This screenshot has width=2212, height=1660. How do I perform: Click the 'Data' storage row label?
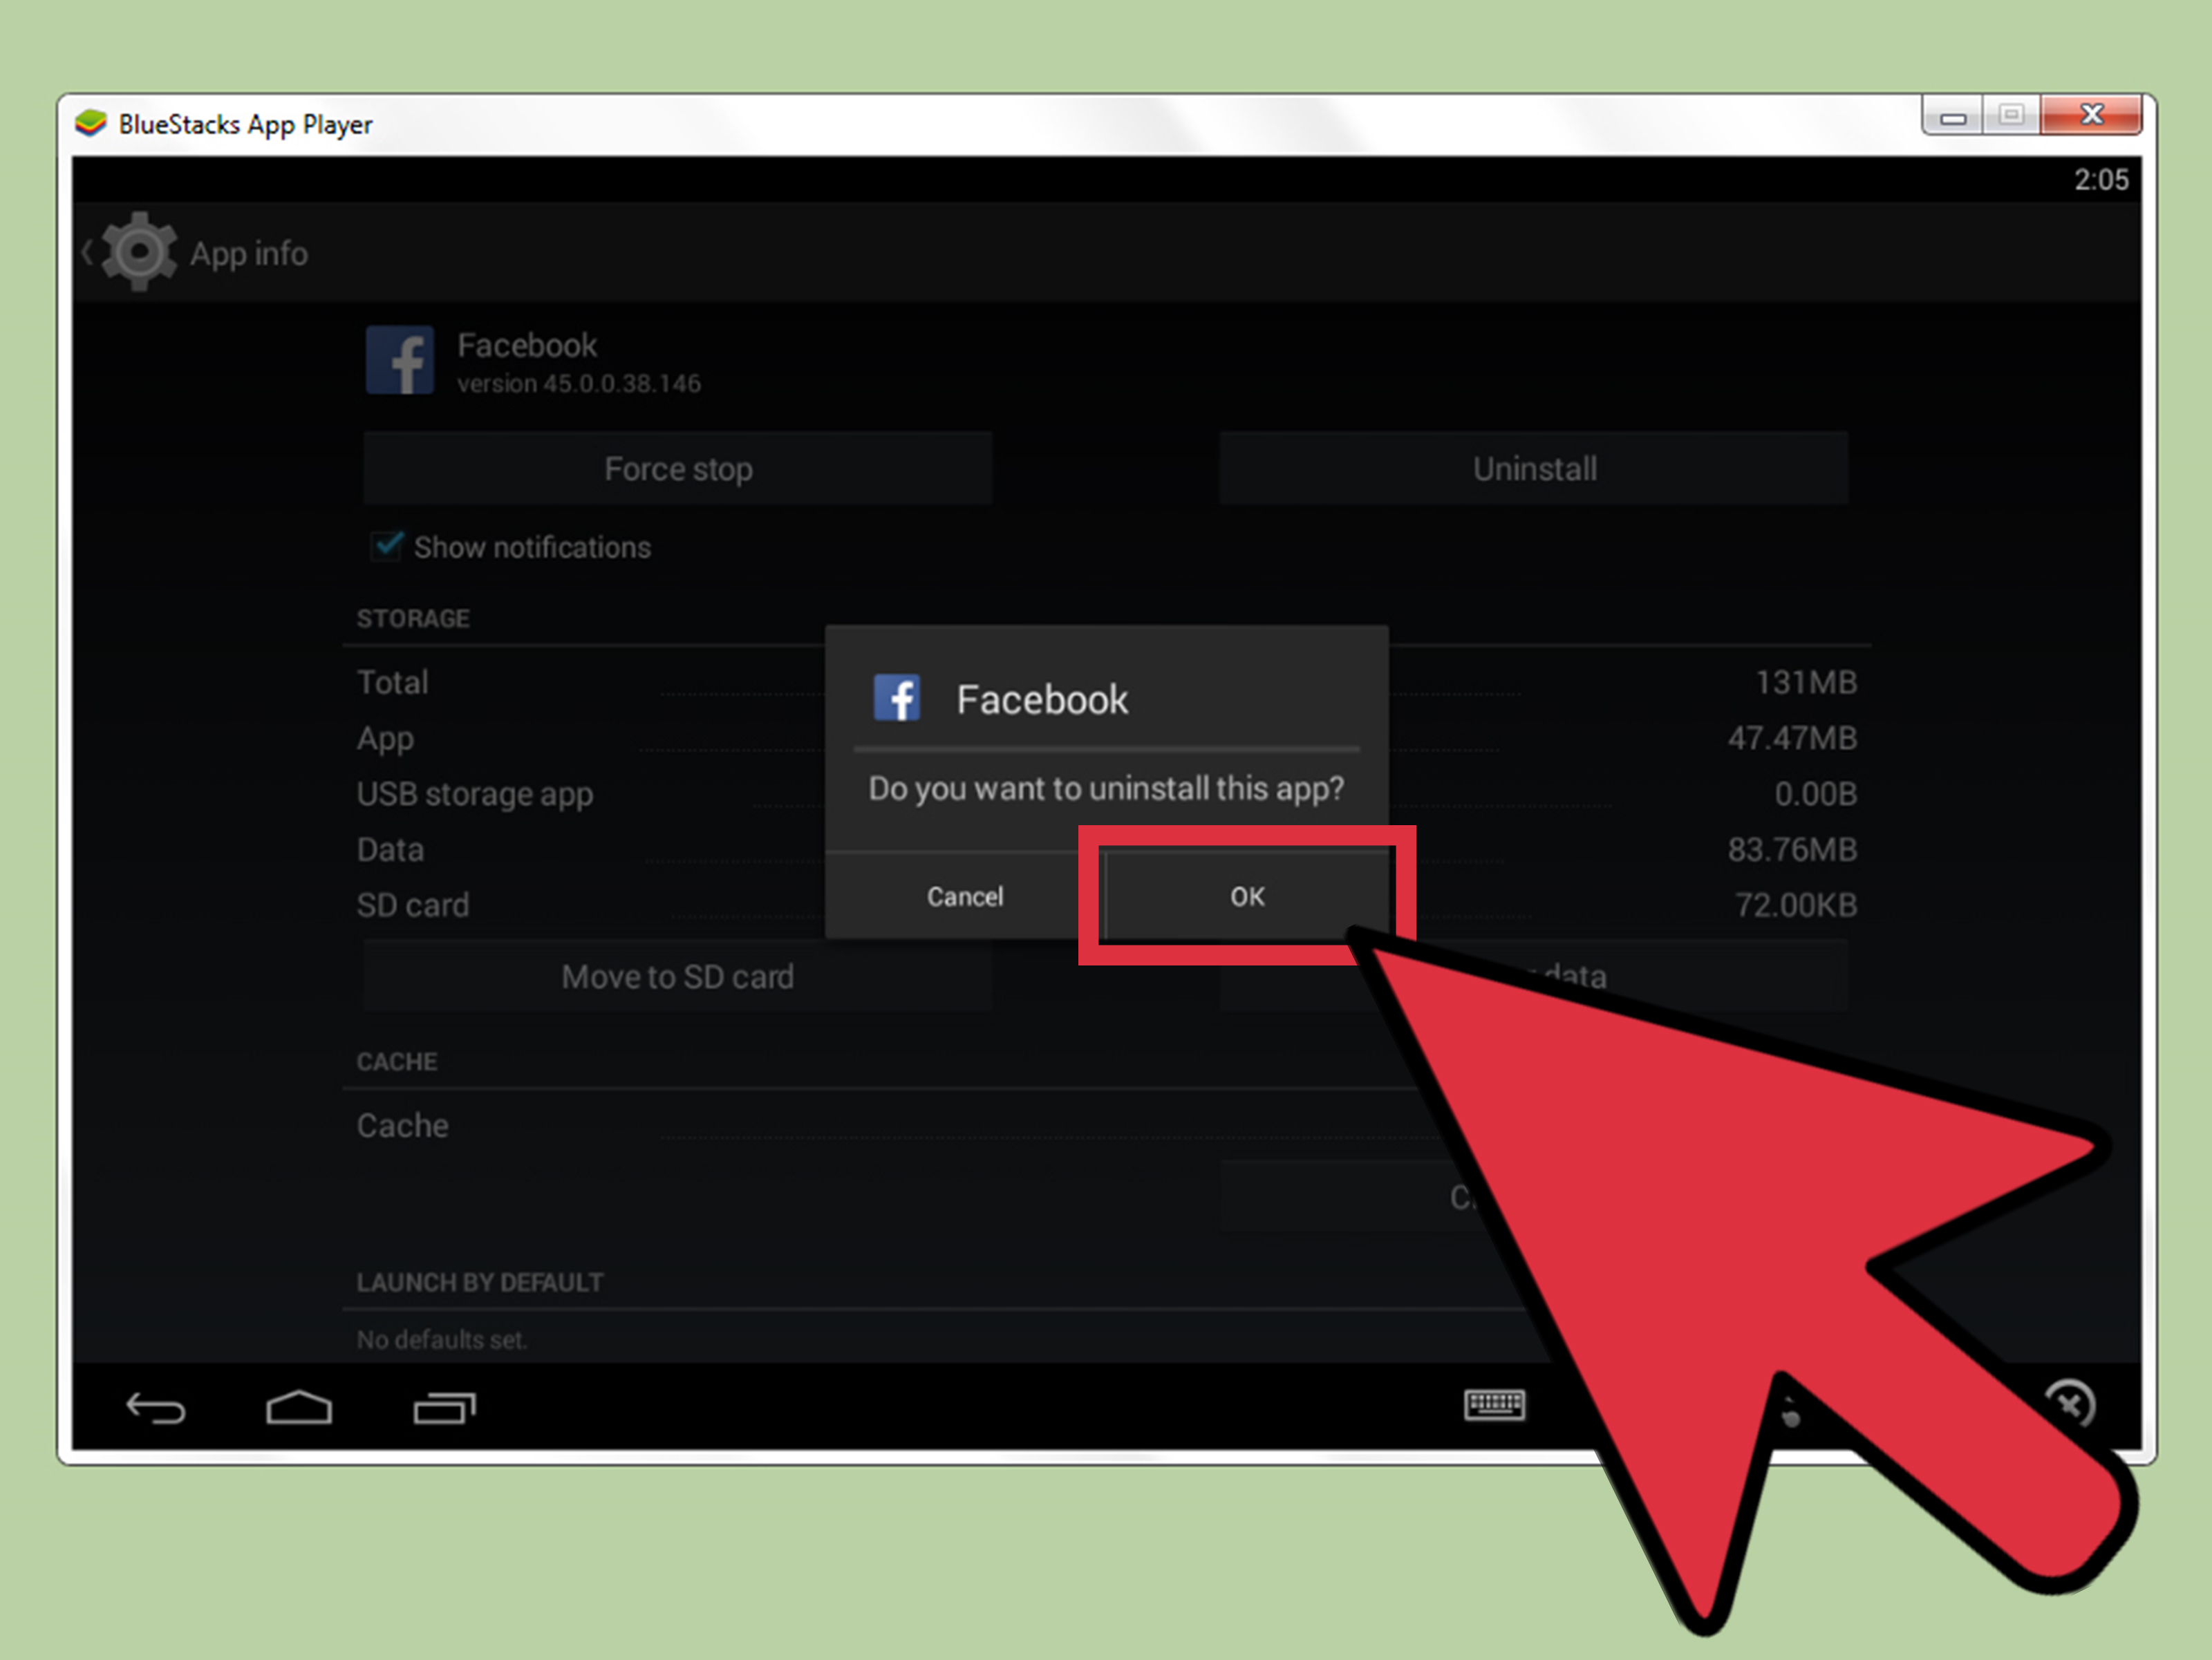click(x=391, y=849)
